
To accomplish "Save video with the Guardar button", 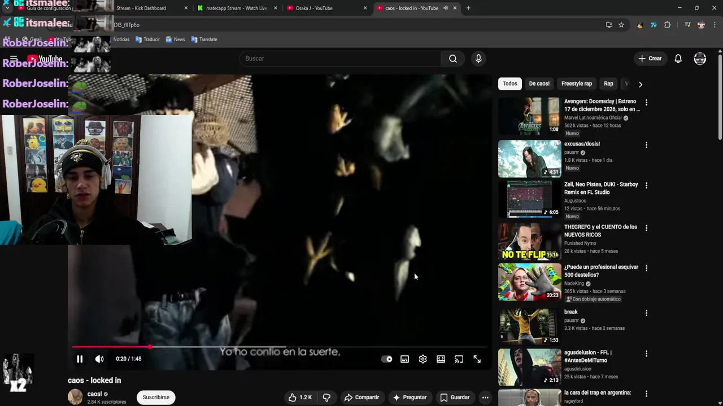I will (x=455, y=398).
